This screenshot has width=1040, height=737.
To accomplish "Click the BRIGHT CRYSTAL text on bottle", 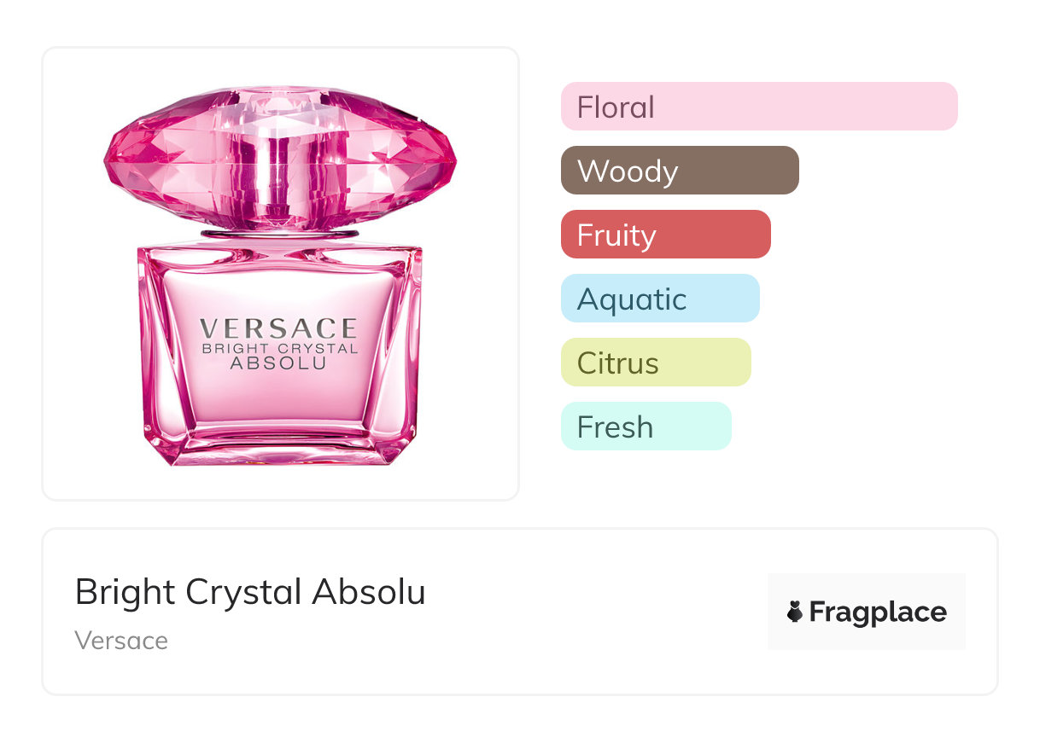I will (x=278, y=347).
